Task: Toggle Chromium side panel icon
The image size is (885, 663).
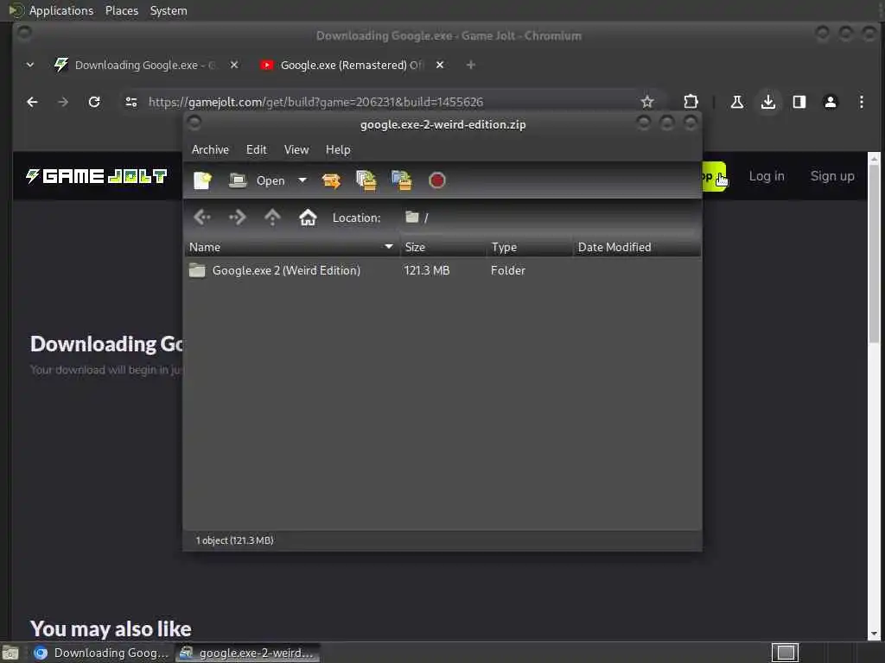Action: coord(799,102)
